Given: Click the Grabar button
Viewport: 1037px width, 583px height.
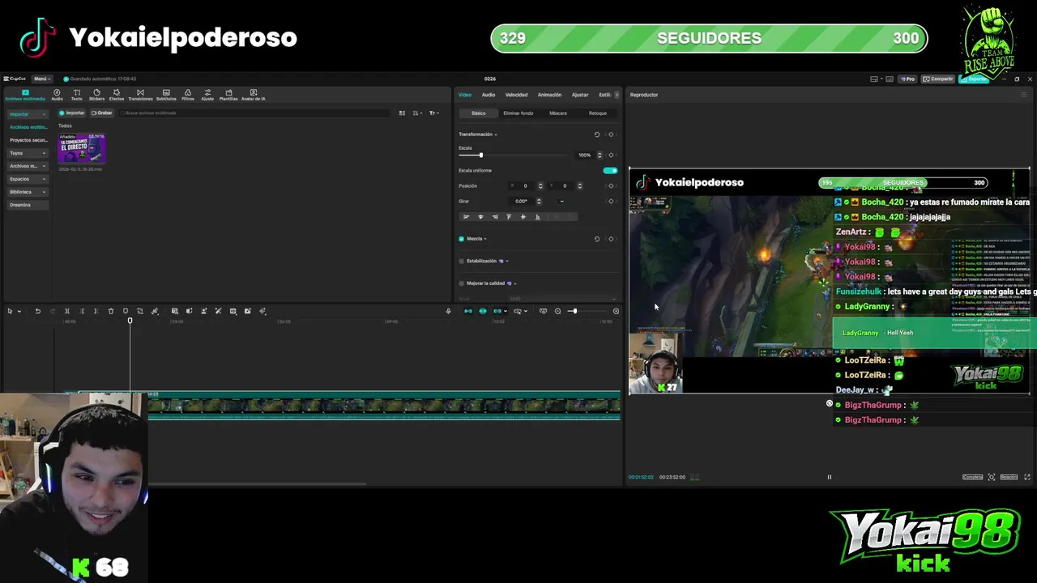Looking at the screenshot, I should [102, 113].
